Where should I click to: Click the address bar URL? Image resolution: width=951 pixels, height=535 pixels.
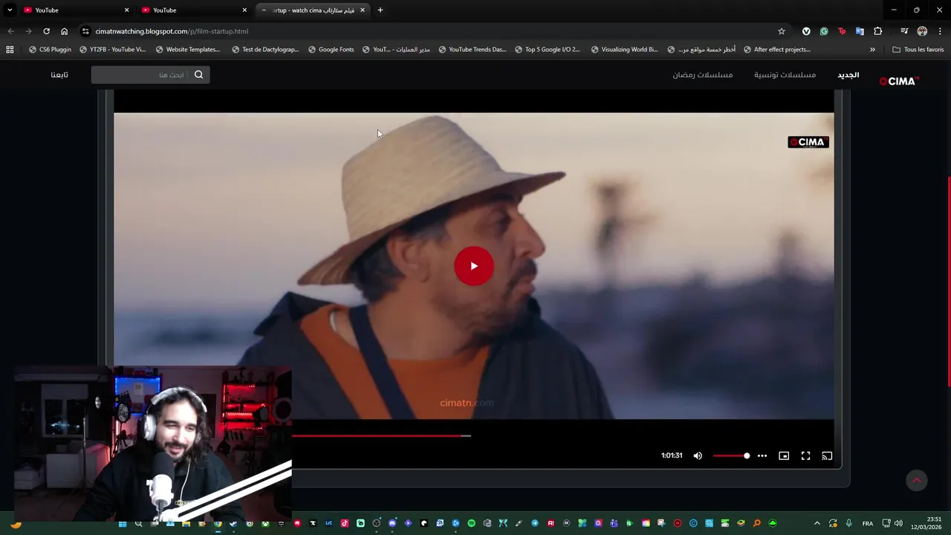pos(172,31)
